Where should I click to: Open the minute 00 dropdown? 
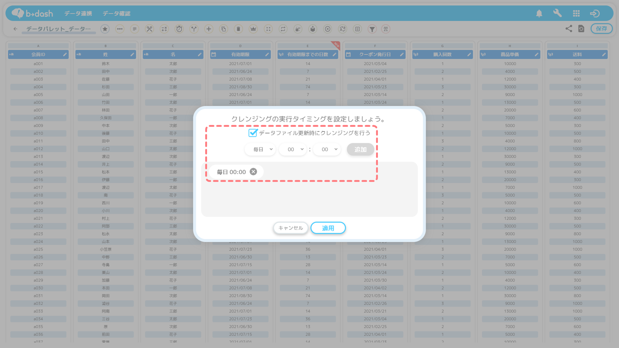[x=327, y=149]
